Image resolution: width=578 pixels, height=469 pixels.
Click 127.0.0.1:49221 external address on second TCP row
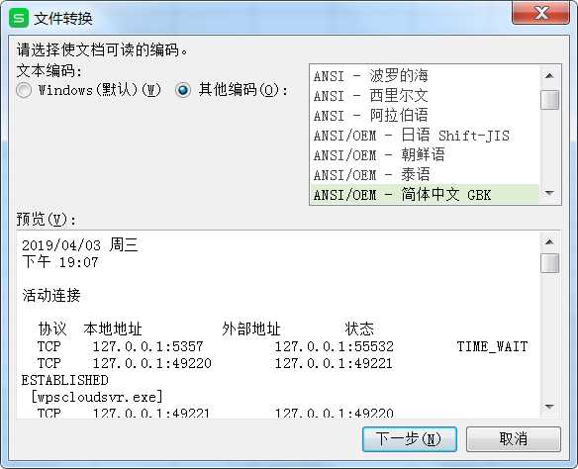[x=334, y=364]
